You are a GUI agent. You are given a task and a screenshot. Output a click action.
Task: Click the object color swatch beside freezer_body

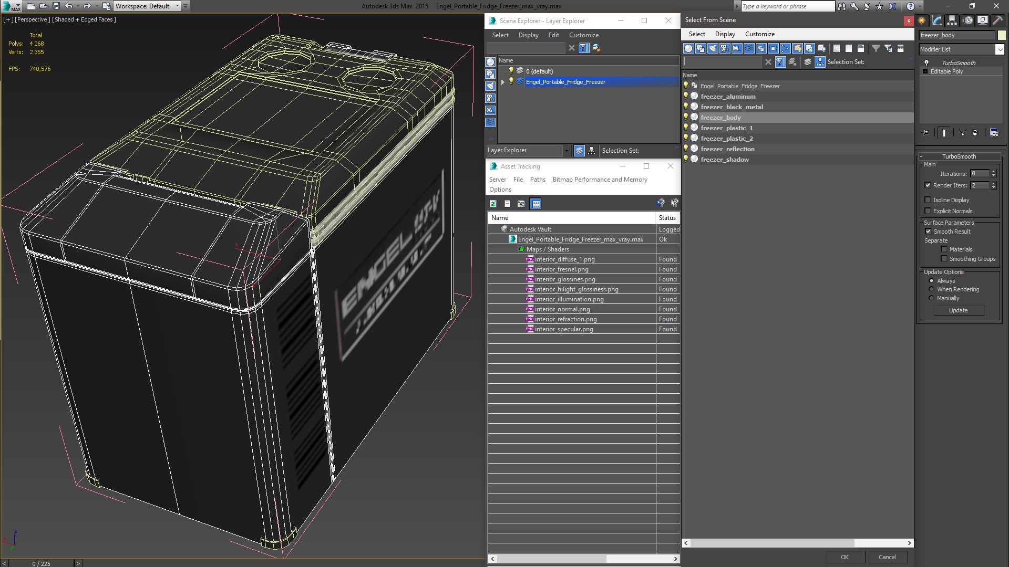(1002, 35)
